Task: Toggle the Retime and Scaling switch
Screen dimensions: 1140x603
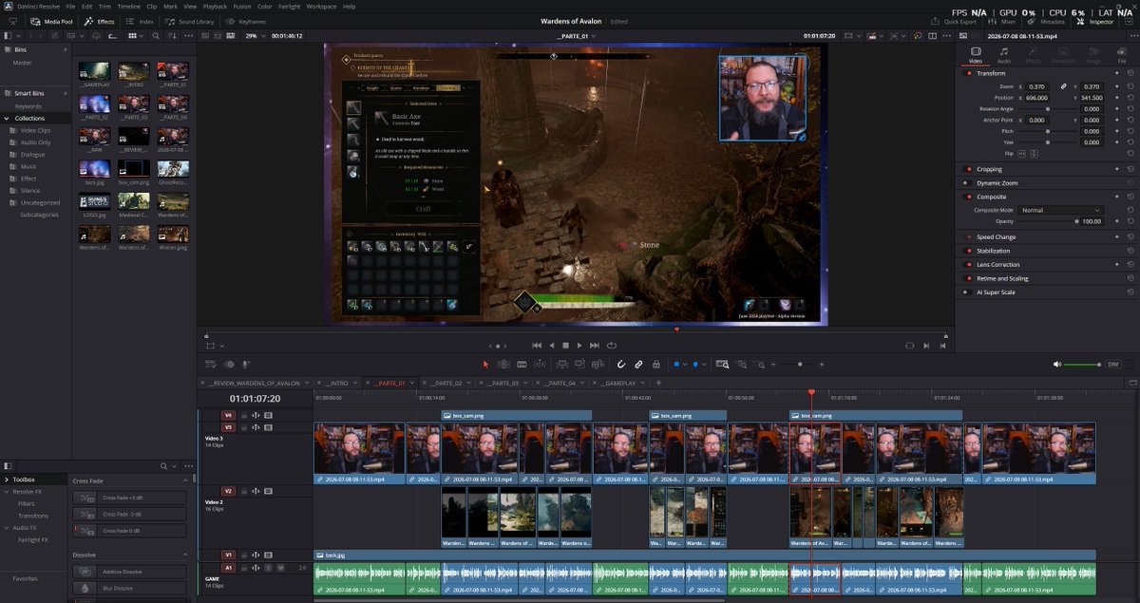Action: click(967, 278)
